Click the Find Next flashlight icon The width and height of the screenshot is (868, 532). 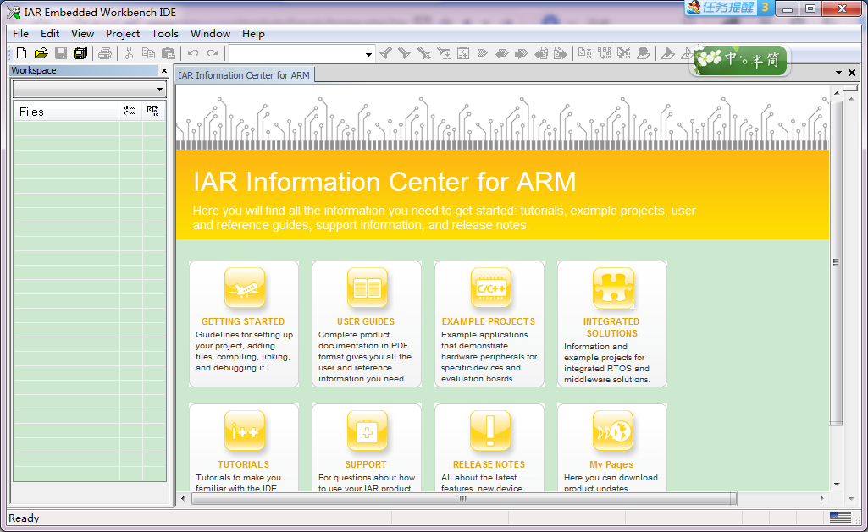pyautogui.click(x=405, y=53)
